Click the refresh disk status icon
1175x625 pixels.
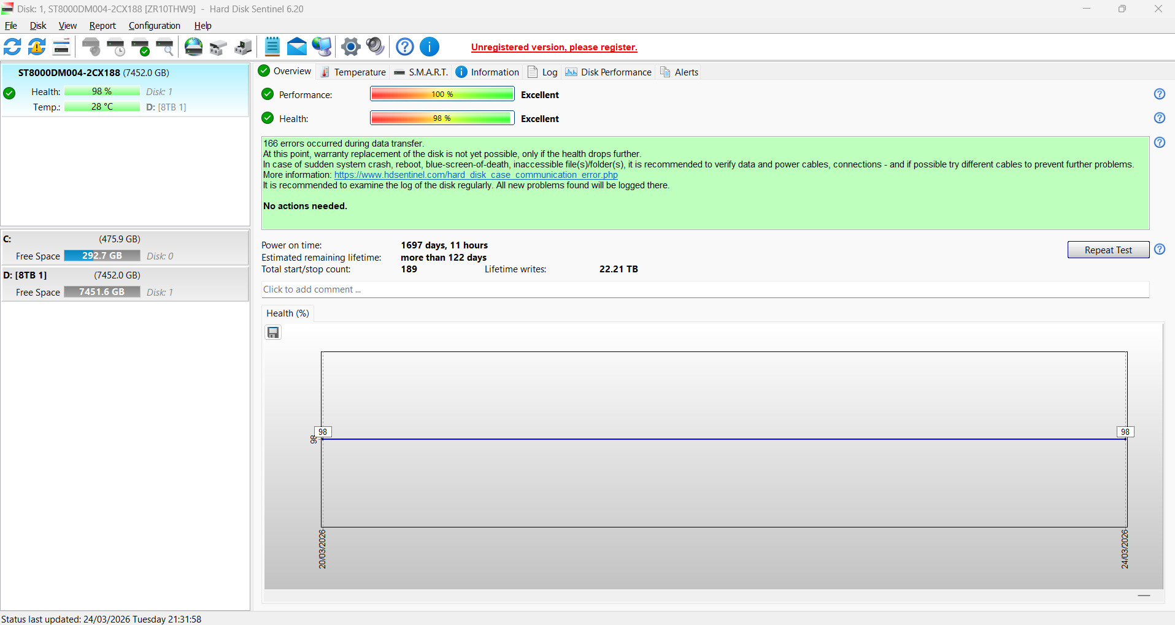(12, 47)
